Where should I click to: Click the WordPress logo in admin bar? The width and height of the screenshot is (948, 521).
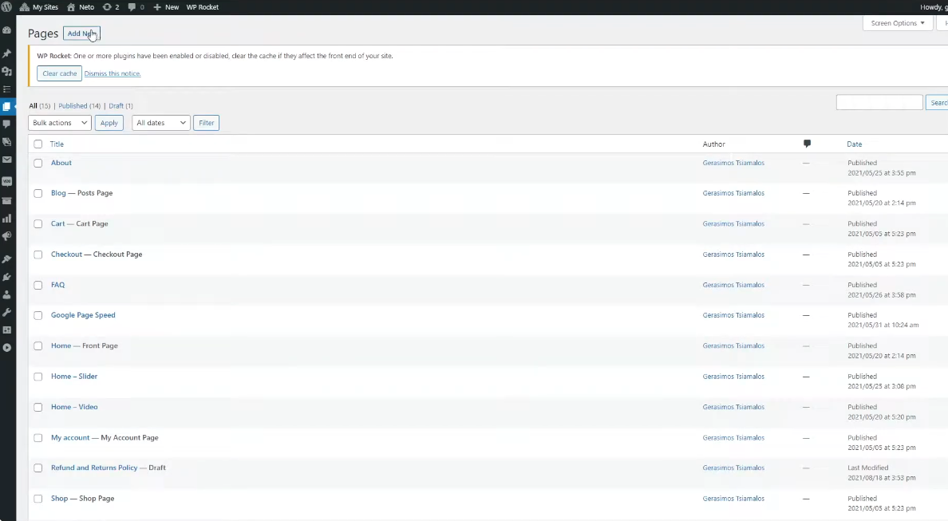[6, 6]
